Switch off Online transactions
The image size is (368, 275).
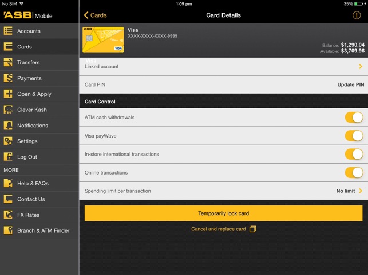(354, 172)
